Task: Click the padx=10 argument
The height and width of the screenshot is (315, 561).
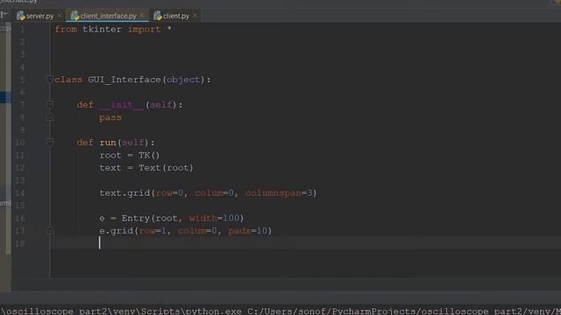Action: tap(248, 231)
